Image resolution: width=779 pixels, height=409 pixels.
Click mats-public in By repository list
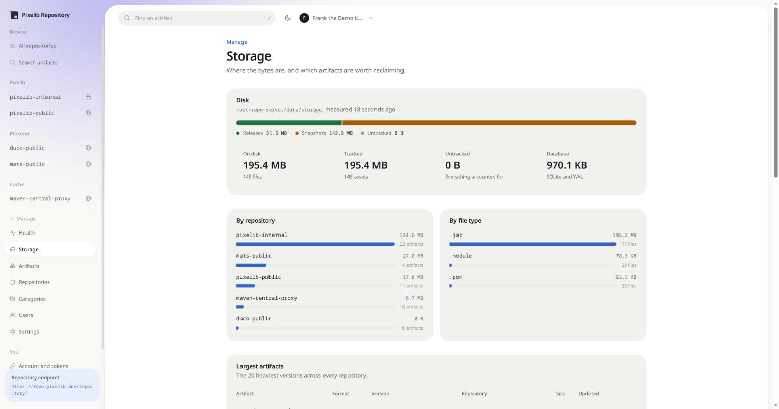254,256
